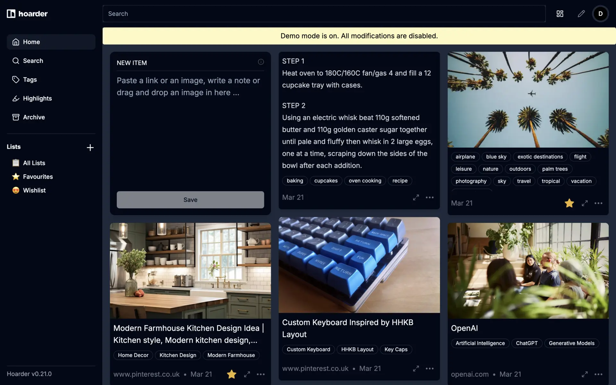The image size is (616, 385).
Task: Click the 'palm trees' tag
Action: 555,169
